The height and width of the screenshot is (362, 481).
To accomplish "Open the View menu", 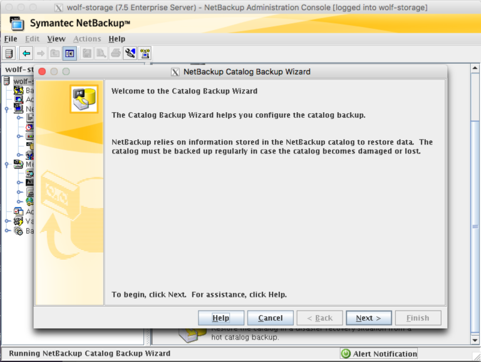I will (x=56, y=39).
